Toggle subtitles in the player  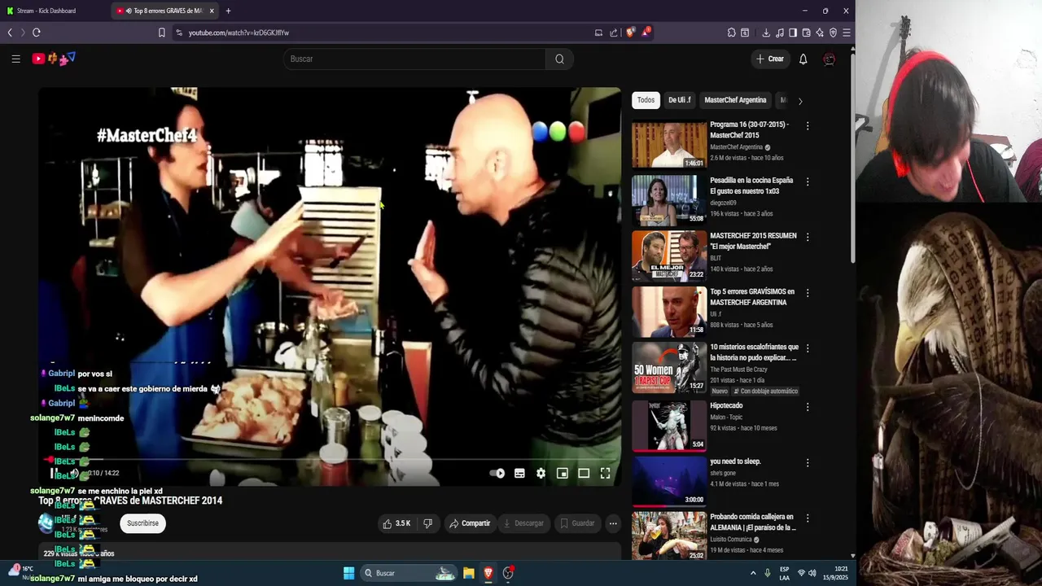point(519,473)
